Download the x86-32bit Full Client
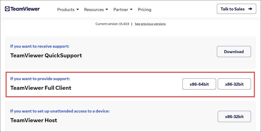Screen dimensions: 261x132 point(234,84)
